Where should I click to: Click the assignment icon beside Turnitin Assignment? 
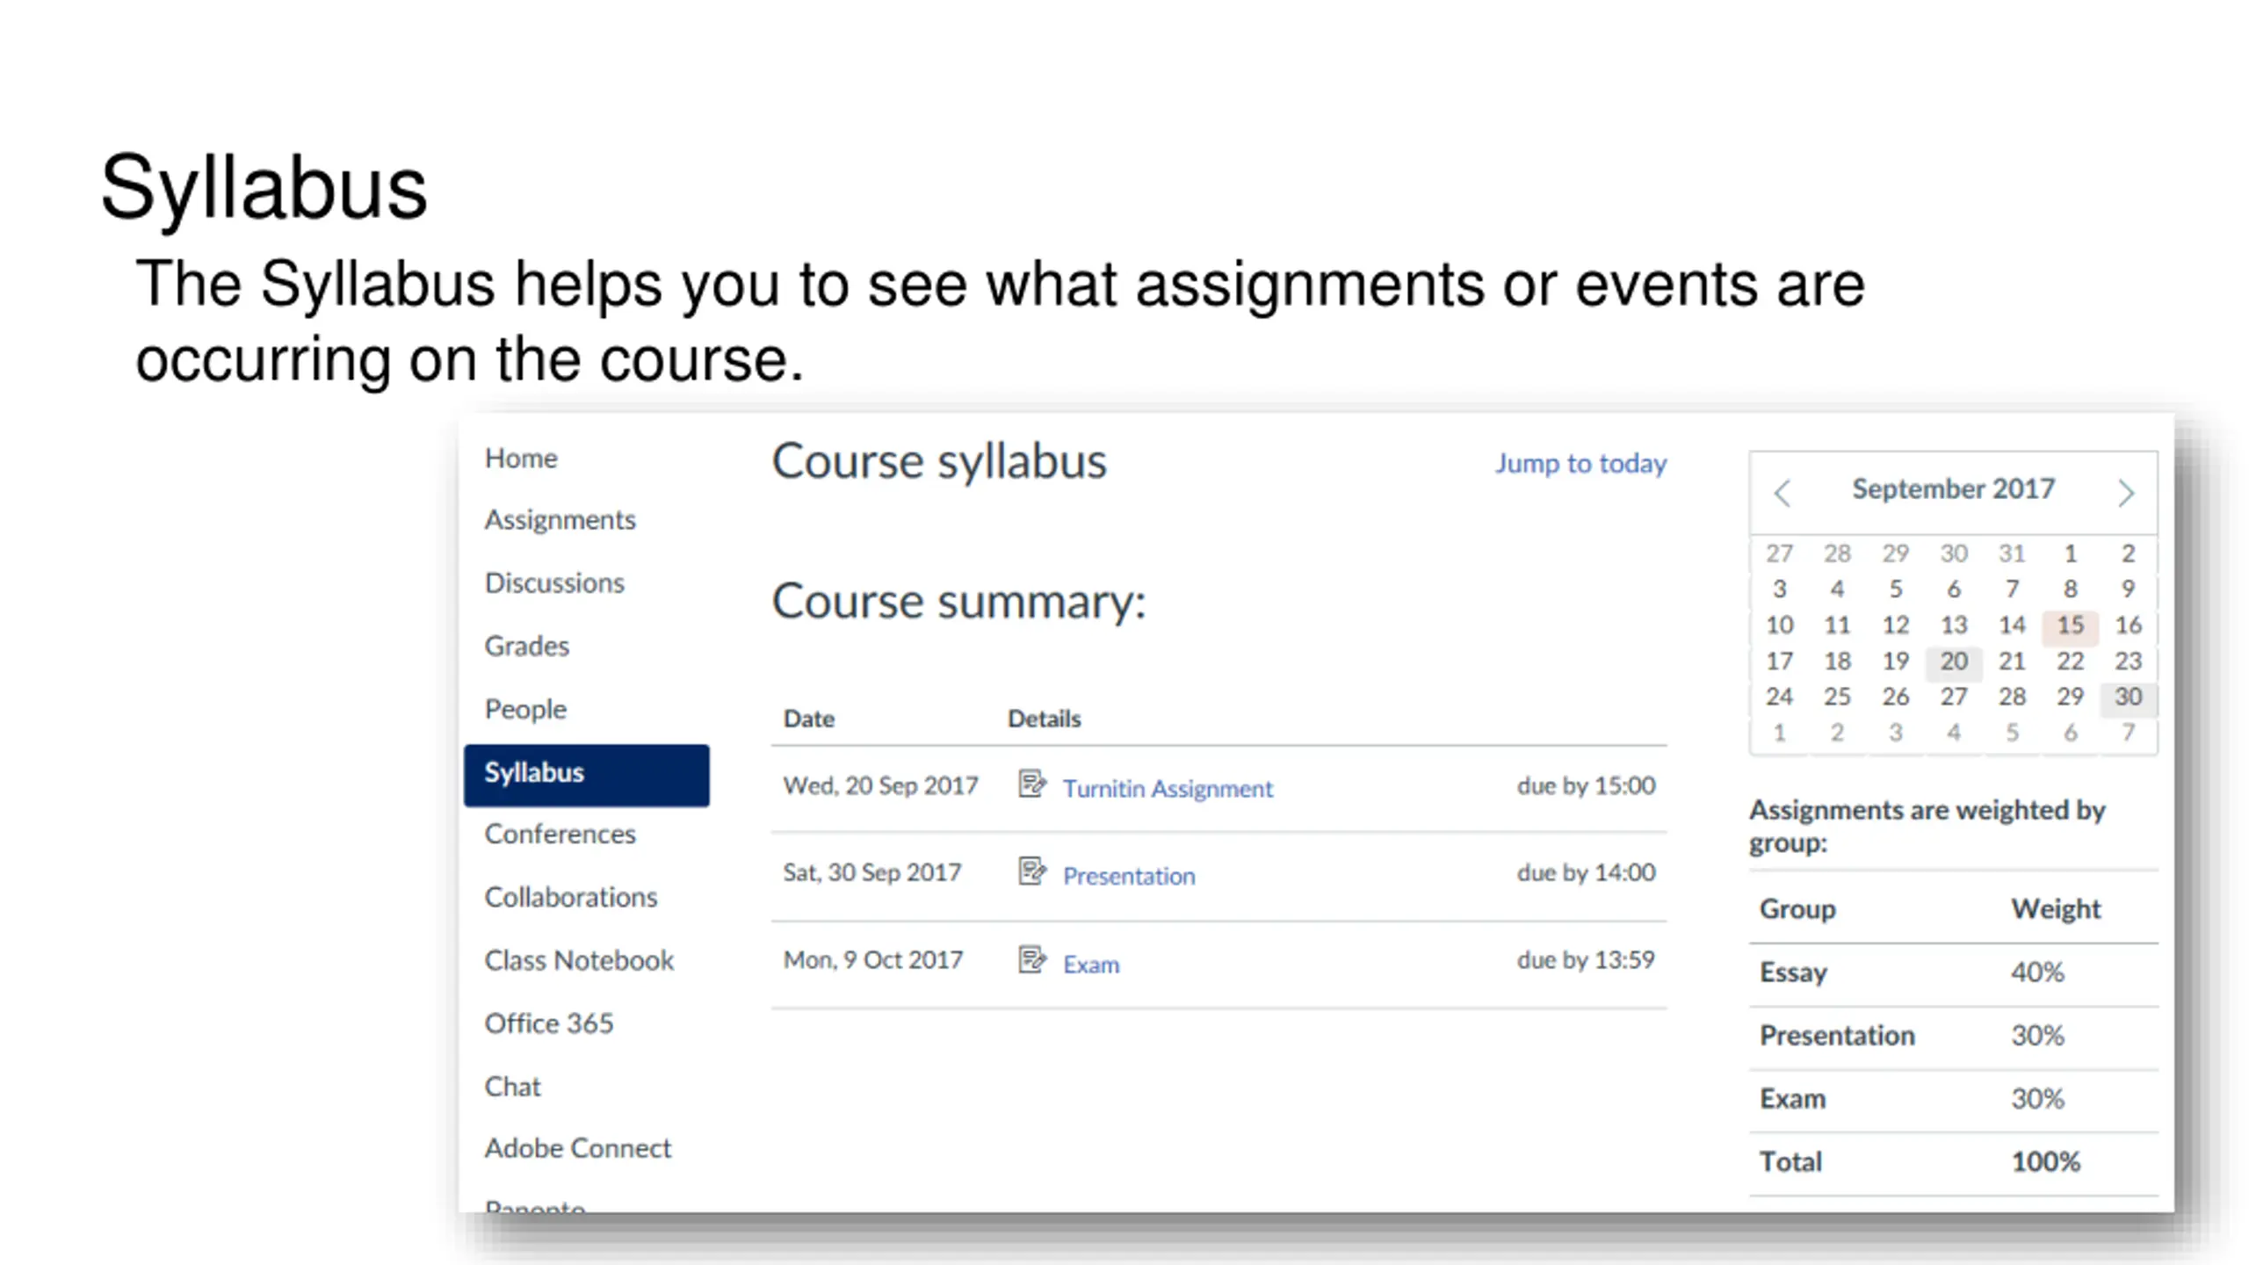[1031, 783]
